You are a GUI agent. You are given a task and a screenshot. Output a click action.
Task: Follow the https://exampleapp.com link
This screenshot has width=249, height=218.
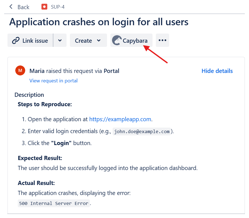pos(120,119)
